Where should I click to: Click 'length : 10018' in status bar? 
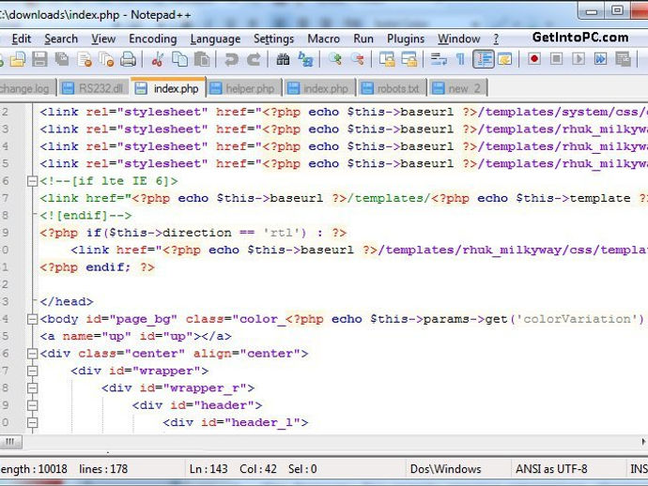click(33, 469)
